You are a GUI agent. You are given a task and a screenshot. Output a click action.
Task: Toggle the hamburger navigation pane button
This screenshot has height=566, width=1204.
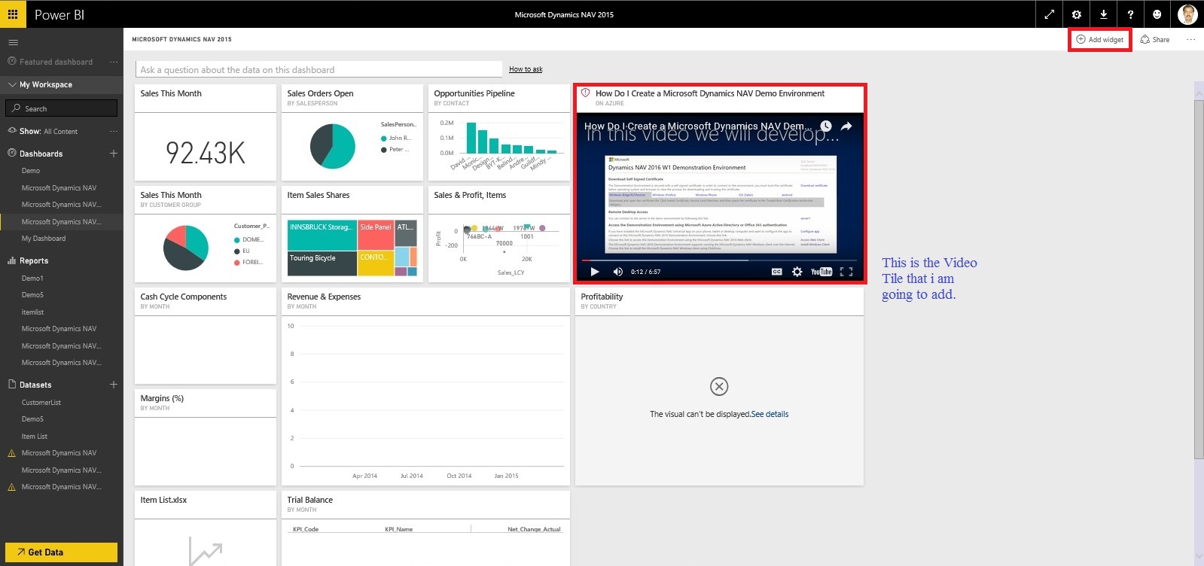pos(13,42)
